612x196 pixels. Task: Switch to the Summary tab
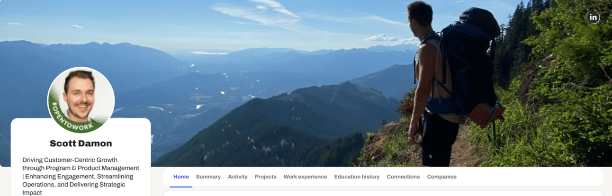pyautogui.click(x=208, y=177)
